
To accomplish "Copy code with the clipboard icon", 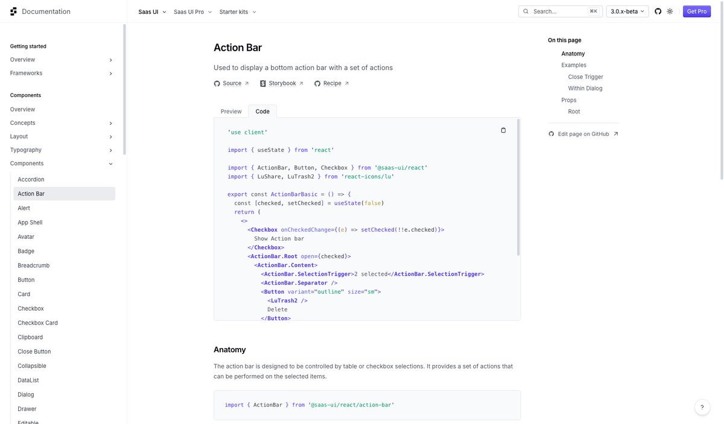I will point(503,130).
